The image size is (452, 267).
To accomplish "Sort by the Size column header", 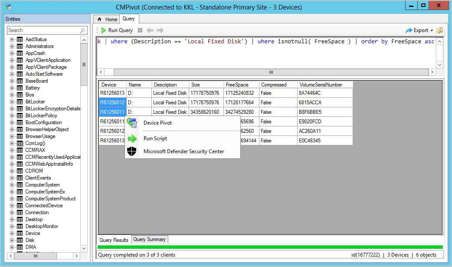I will (206, 84).
